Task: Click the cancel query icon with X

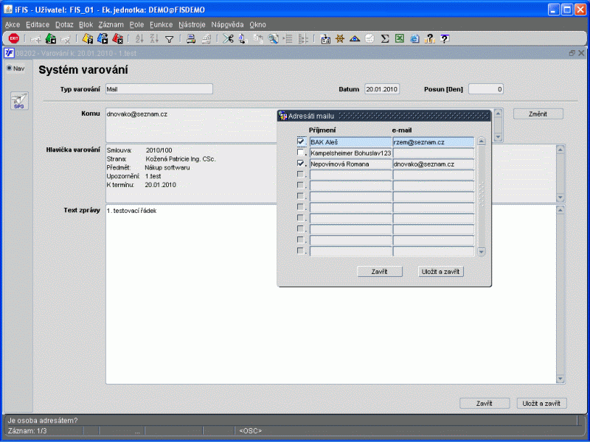Action: [x=117, y=38]
